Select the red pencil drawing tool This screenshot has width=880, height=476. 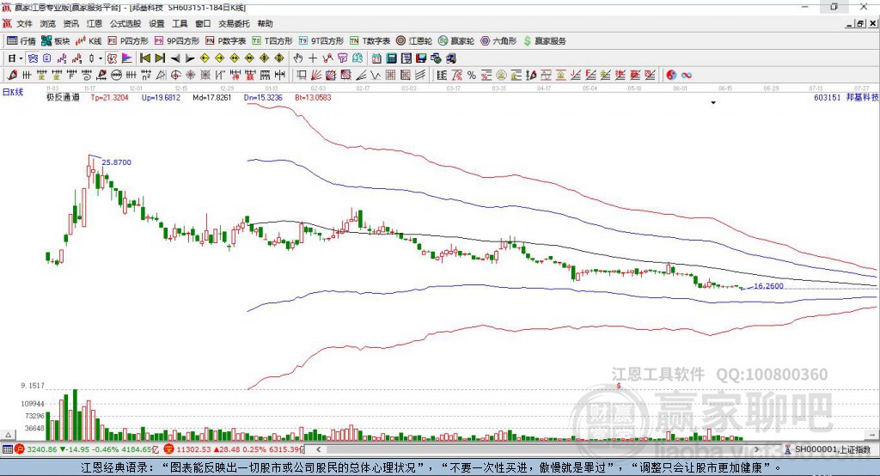12,75
